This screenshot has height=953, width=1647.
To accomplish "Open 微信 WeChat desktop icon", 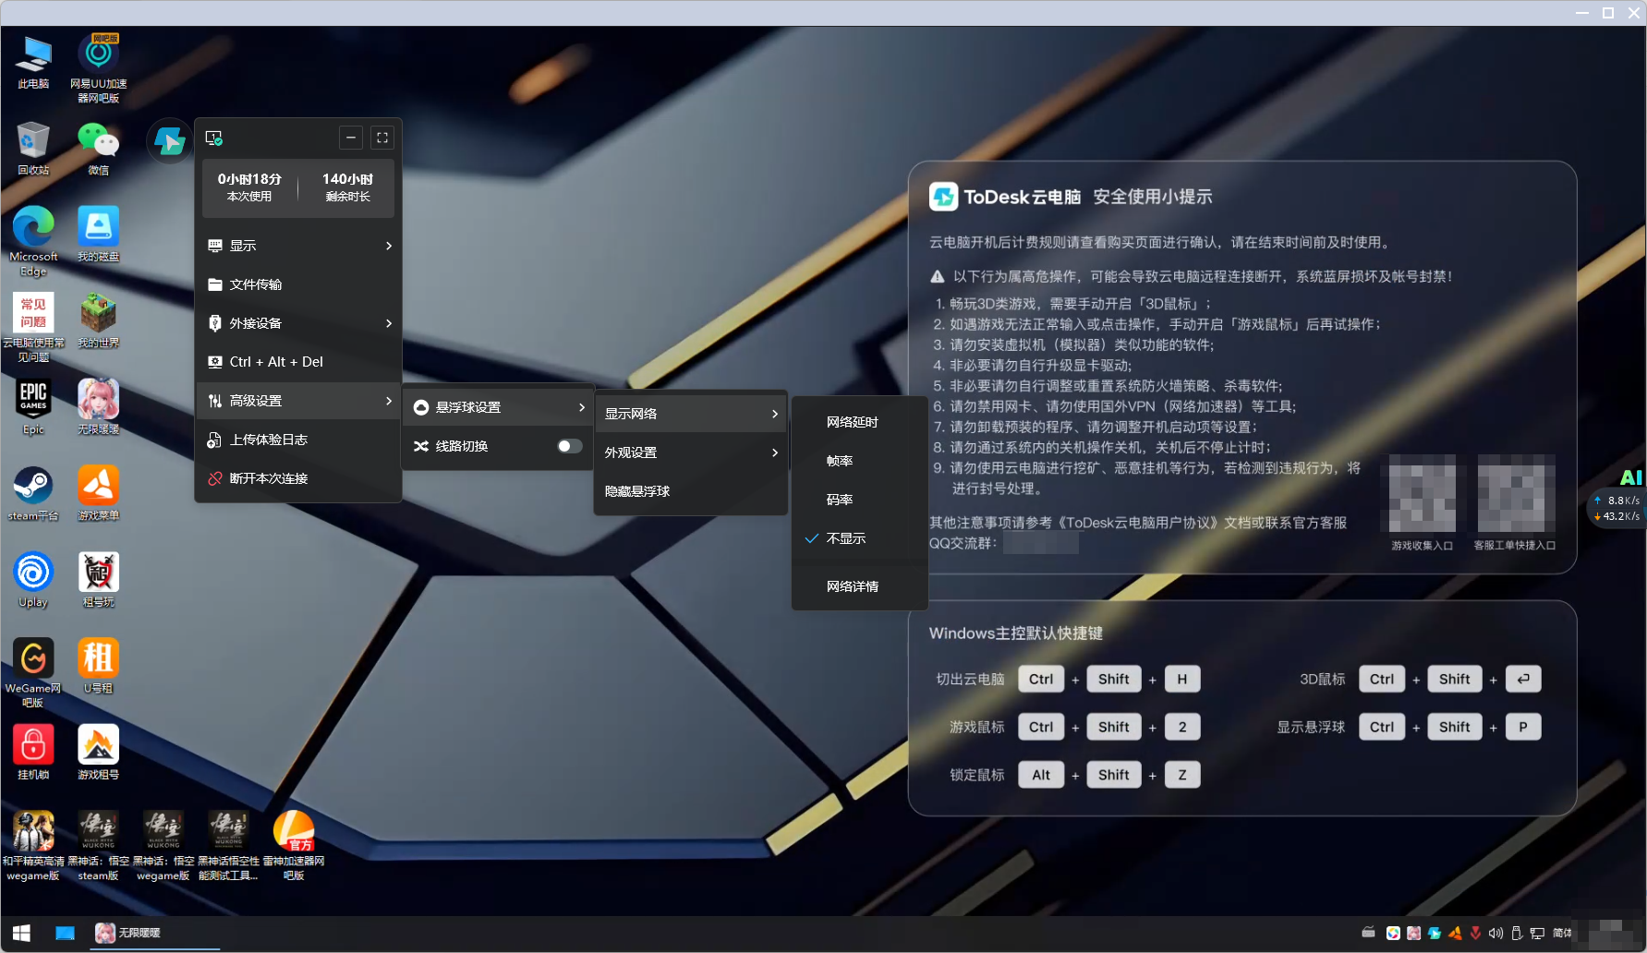I will click(98, 149).
